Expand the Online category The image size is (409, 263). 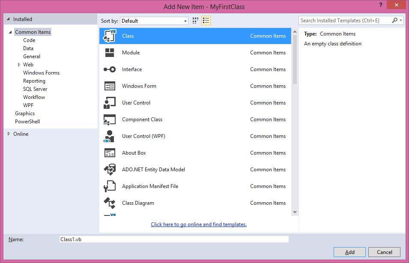click(9, 134)
